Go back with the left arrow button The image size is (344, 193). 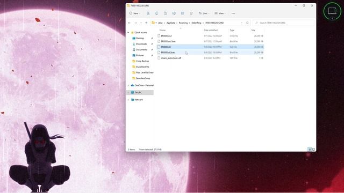click(x=130, y=23)
